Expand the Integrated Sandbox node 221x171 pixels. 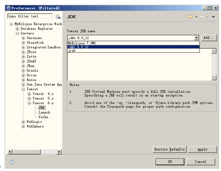point(23,48)
